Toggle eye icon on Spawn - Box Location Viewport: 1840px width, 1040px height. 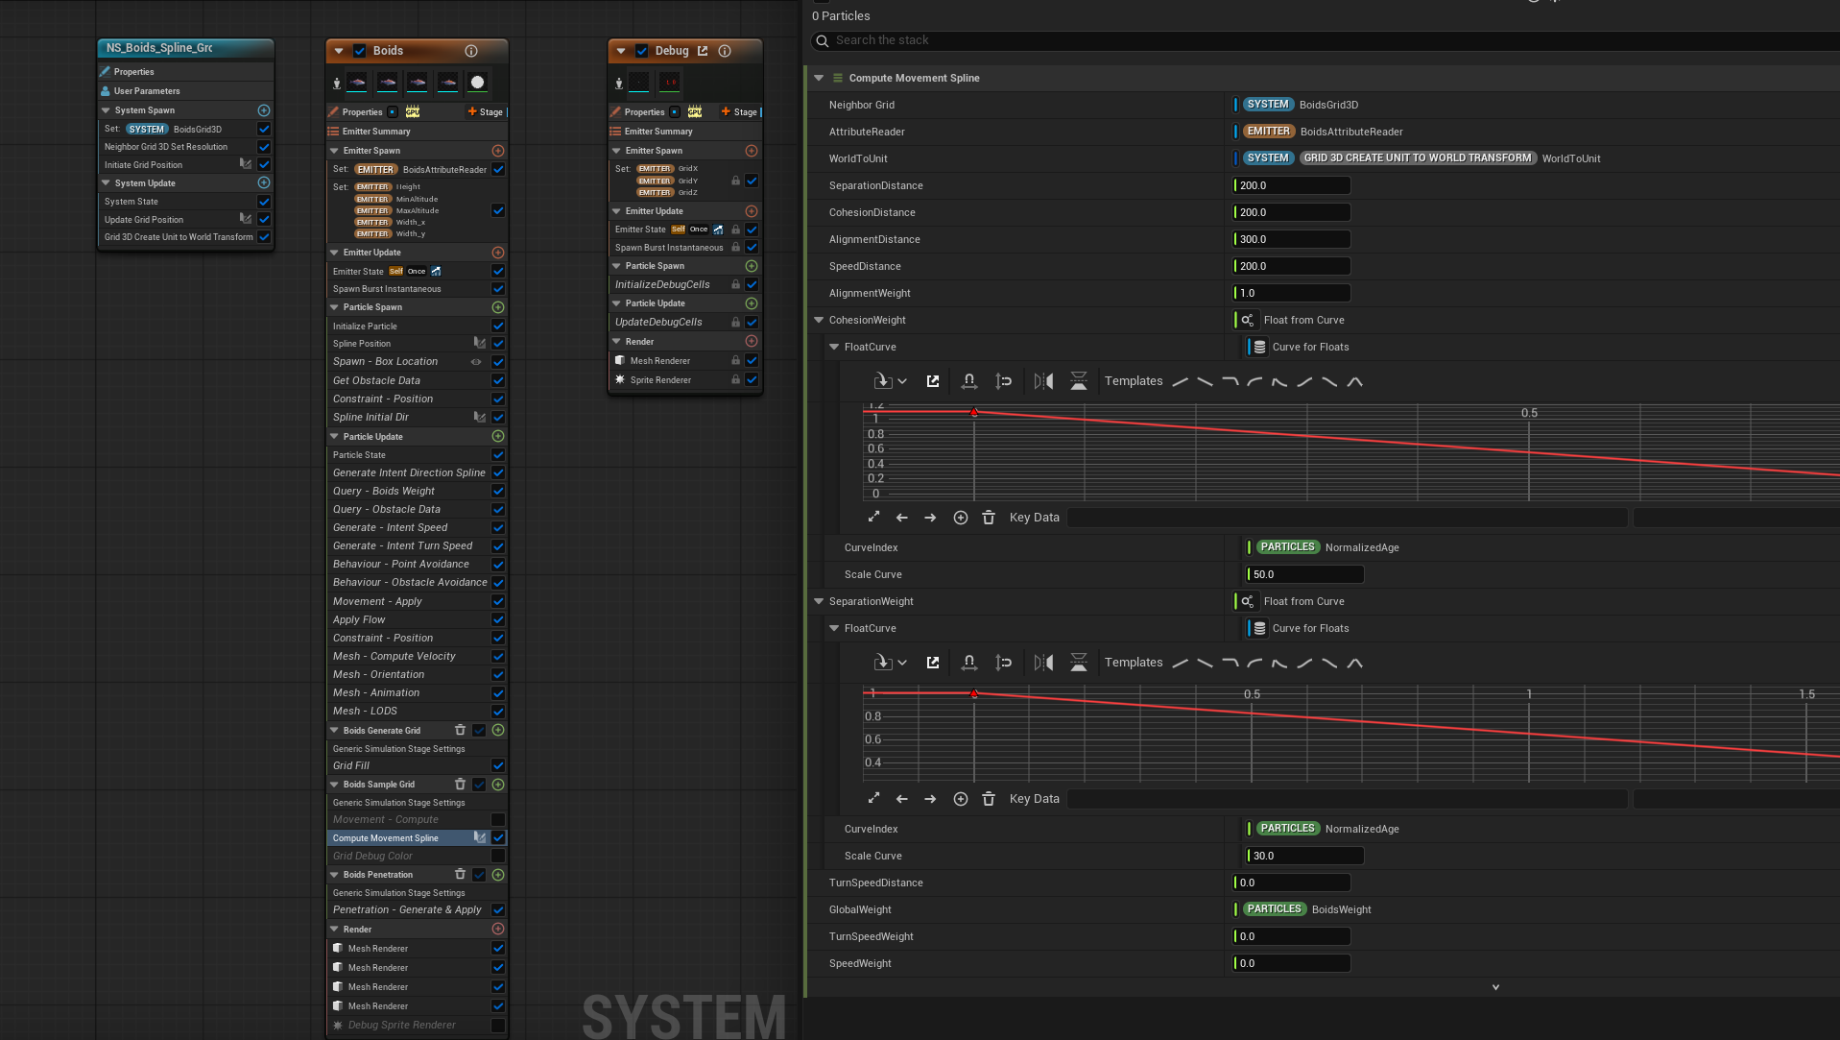click(x=476, y=362)
